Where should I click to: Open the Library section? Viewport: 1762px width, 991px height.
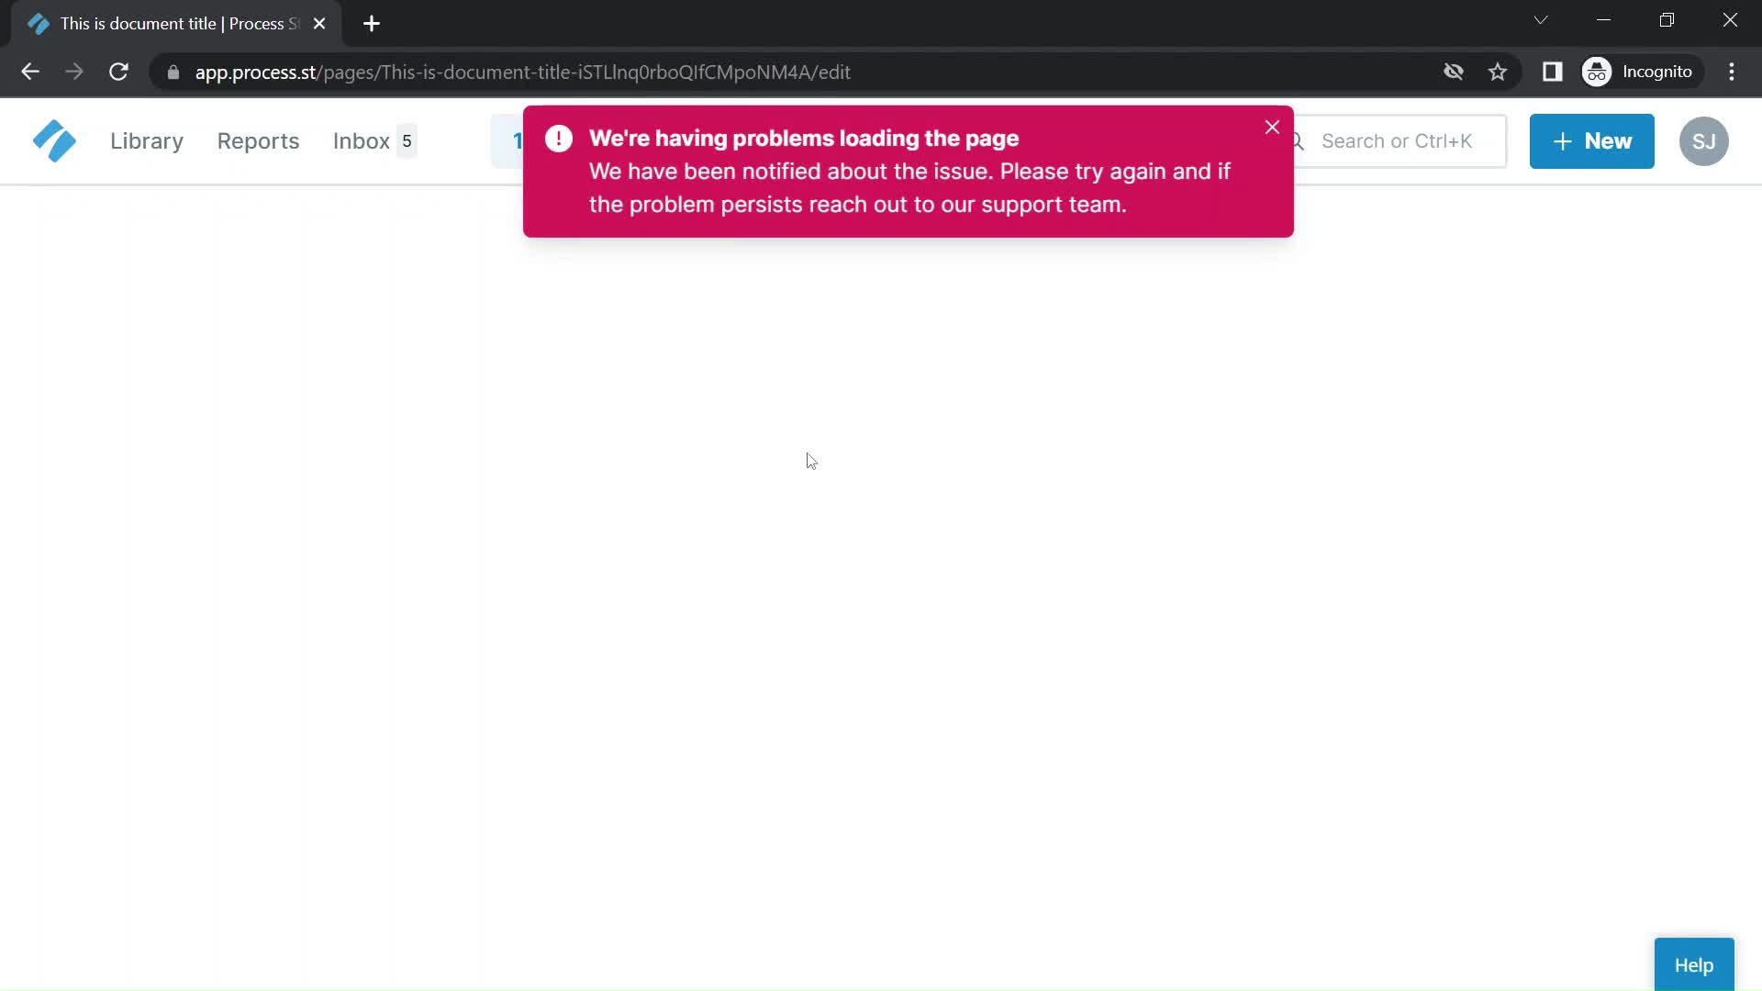(x=147, y=140)
